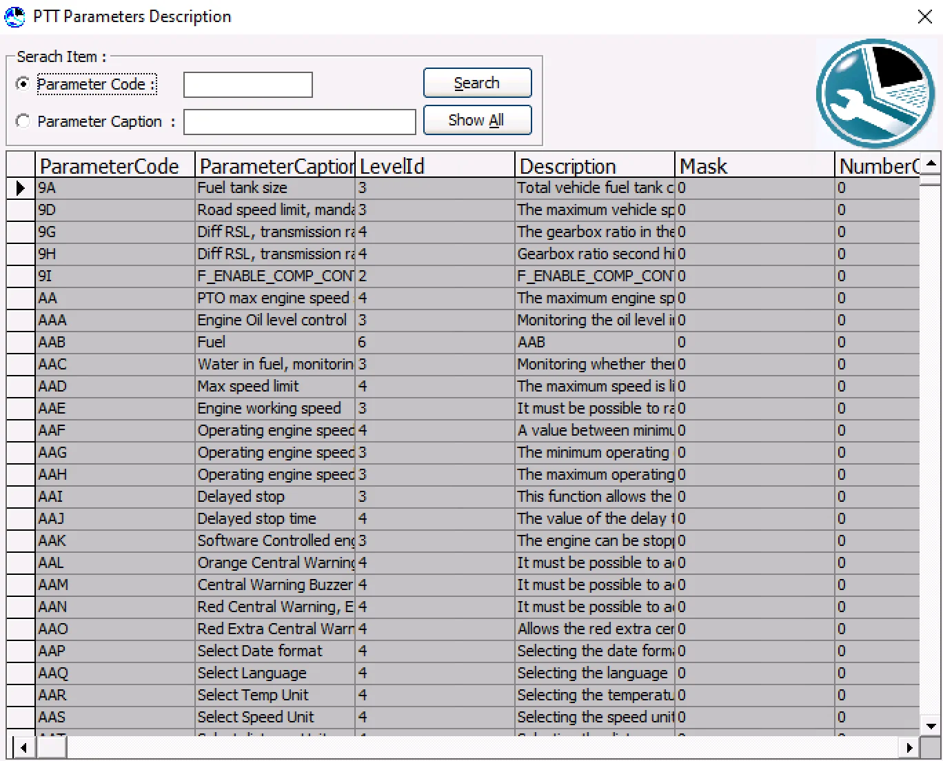This screenshot has width=943, height=761.
Task: Click the Parameter Code input field
Action: 247,84
